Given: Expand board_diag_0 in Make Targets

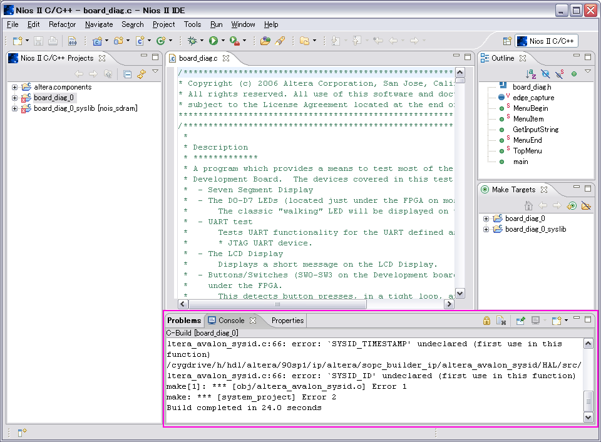Looking at the screenshot, I should [486, 219].
